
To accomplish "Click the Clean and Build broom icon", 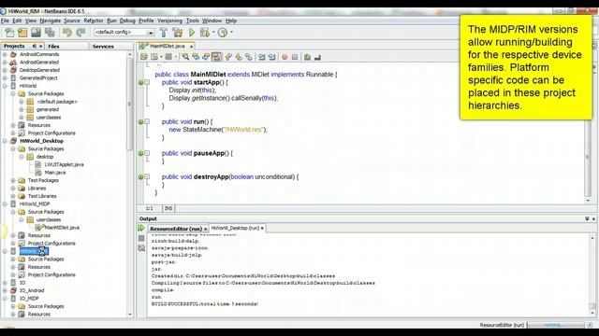I will tap(178, 33).
